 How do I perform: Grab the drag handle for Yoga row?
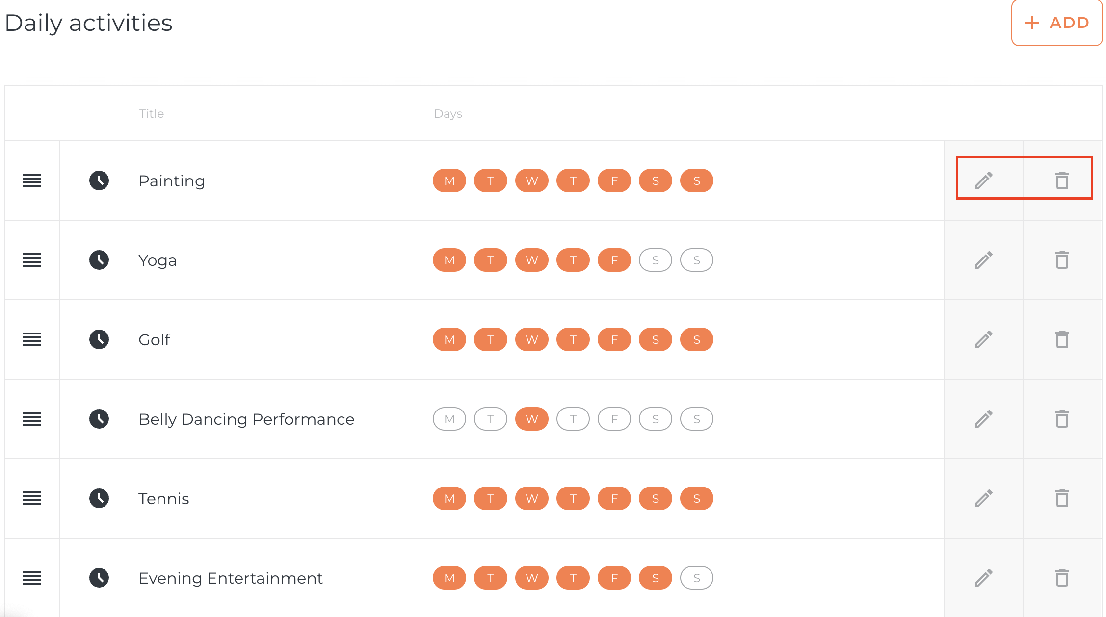point(32,260)
